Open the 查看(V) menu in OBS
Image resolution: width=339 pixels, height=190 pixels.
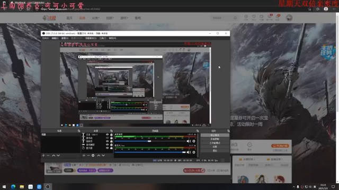click(x=65, y=38)
